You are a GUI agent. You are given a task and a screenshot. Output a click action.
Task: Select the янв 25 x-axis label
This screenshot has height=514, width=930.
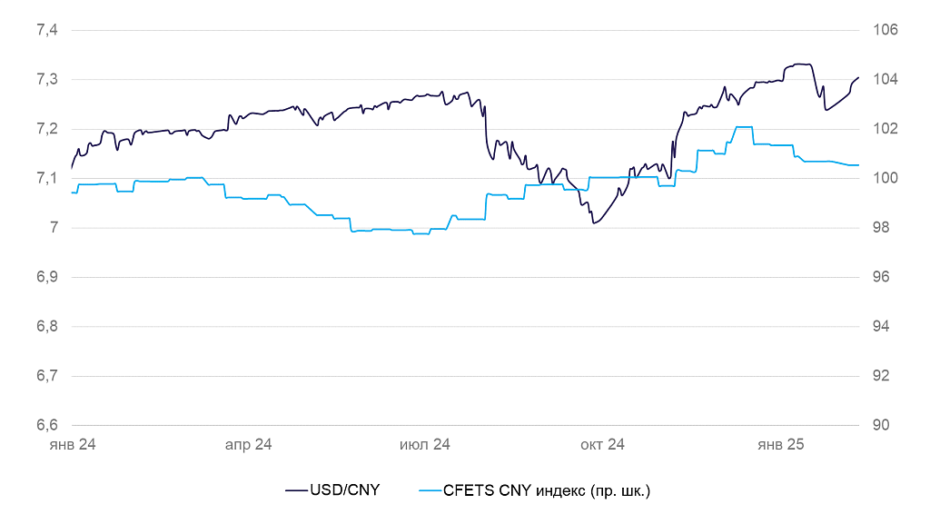781,445
